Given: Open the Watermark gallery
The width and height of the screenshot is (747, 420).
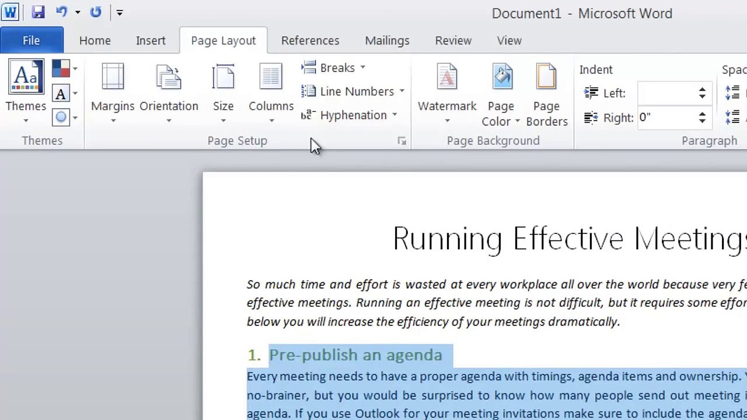Looking at the screenshot, I should coord(447,92).
